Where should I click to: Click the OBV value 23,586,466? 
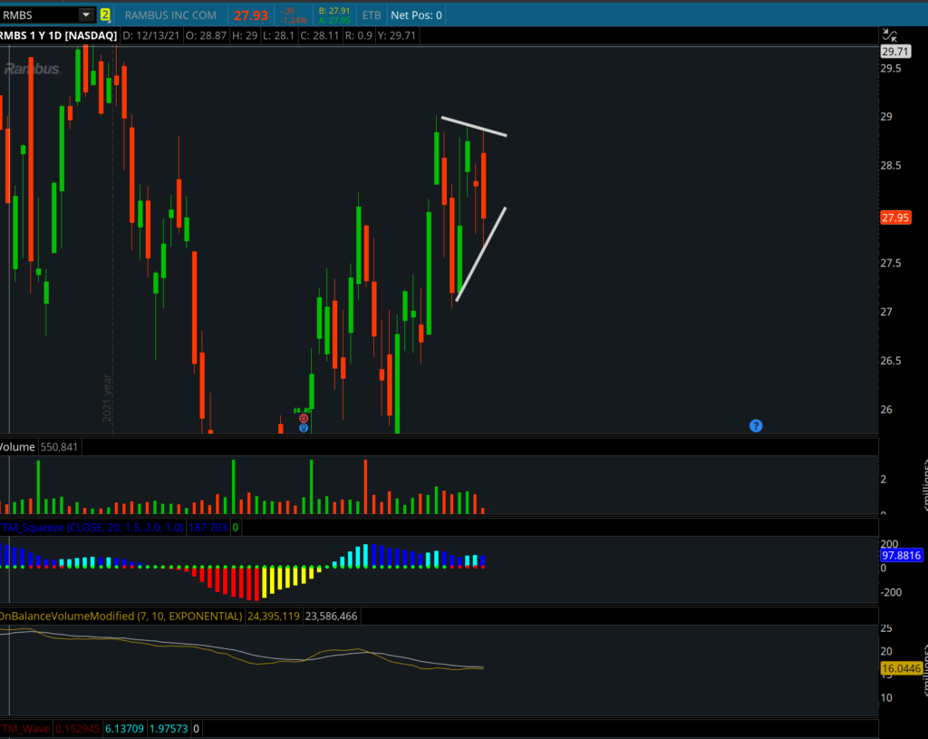pyautogui.click(x=331, y=617)
